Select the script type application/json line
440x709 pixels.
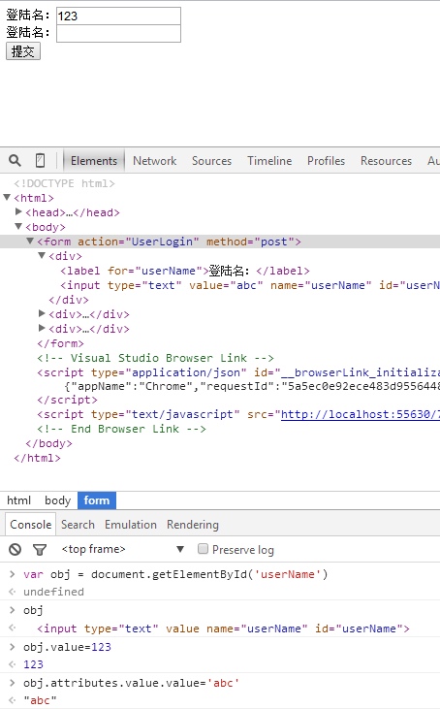click(x=238, y=372)
